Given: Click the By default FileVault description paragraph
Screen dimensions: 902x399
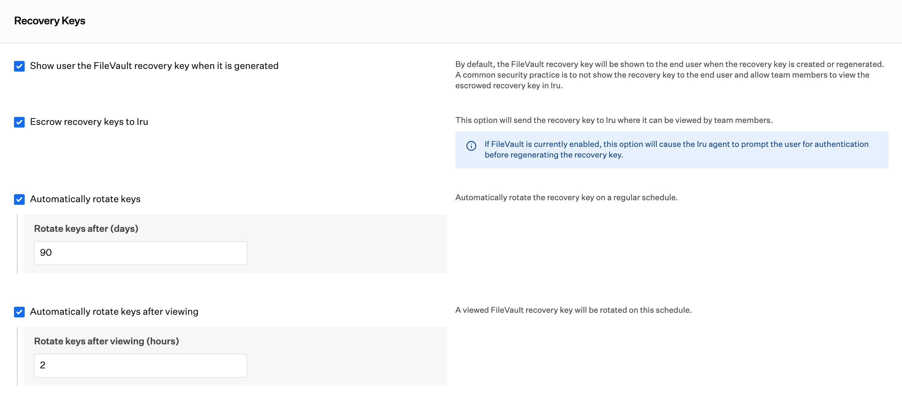Looking at the screenshot, I should click(x=669, y=75).
